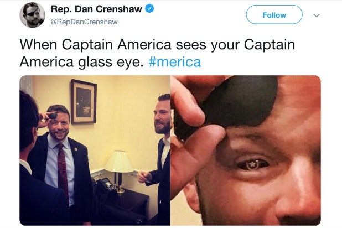Open the #merica hashtag
The image size is (342, 228).
175,62
